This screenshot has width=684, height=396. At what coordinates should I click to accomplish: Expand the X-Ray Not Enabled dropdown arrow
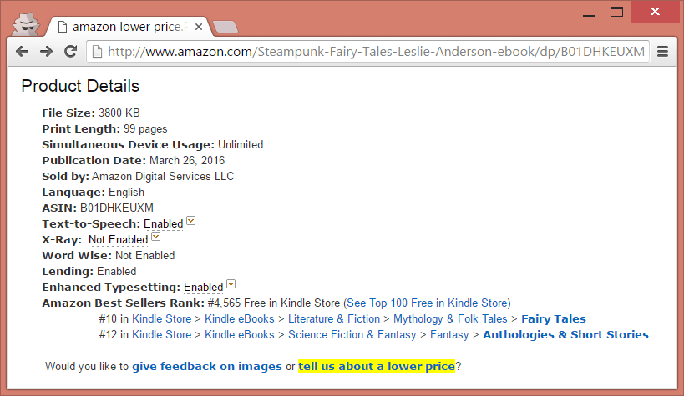pos(155,237)
